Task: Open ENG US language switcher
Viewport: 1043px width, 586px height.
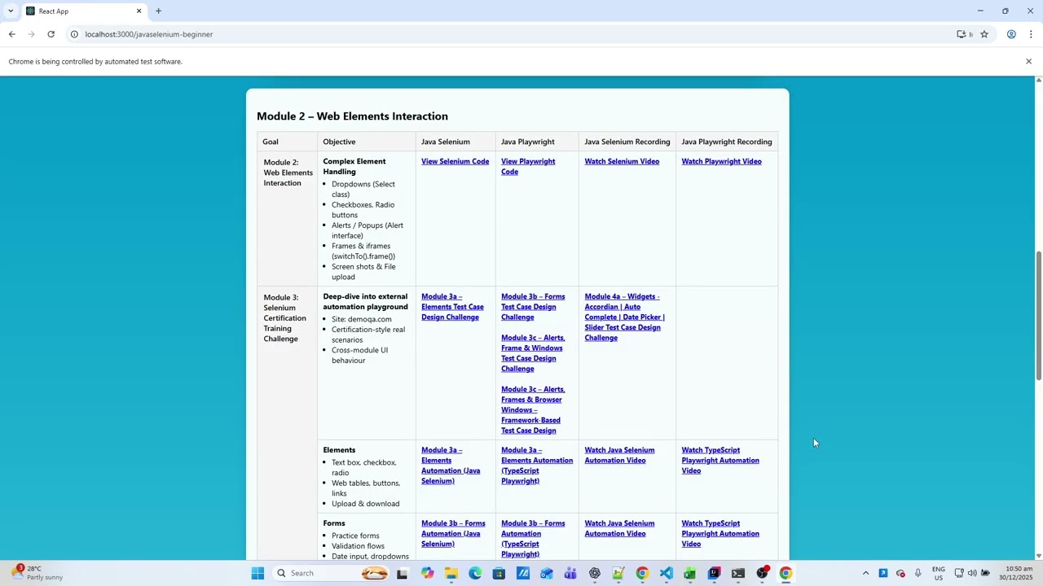Action: [939, 573]
